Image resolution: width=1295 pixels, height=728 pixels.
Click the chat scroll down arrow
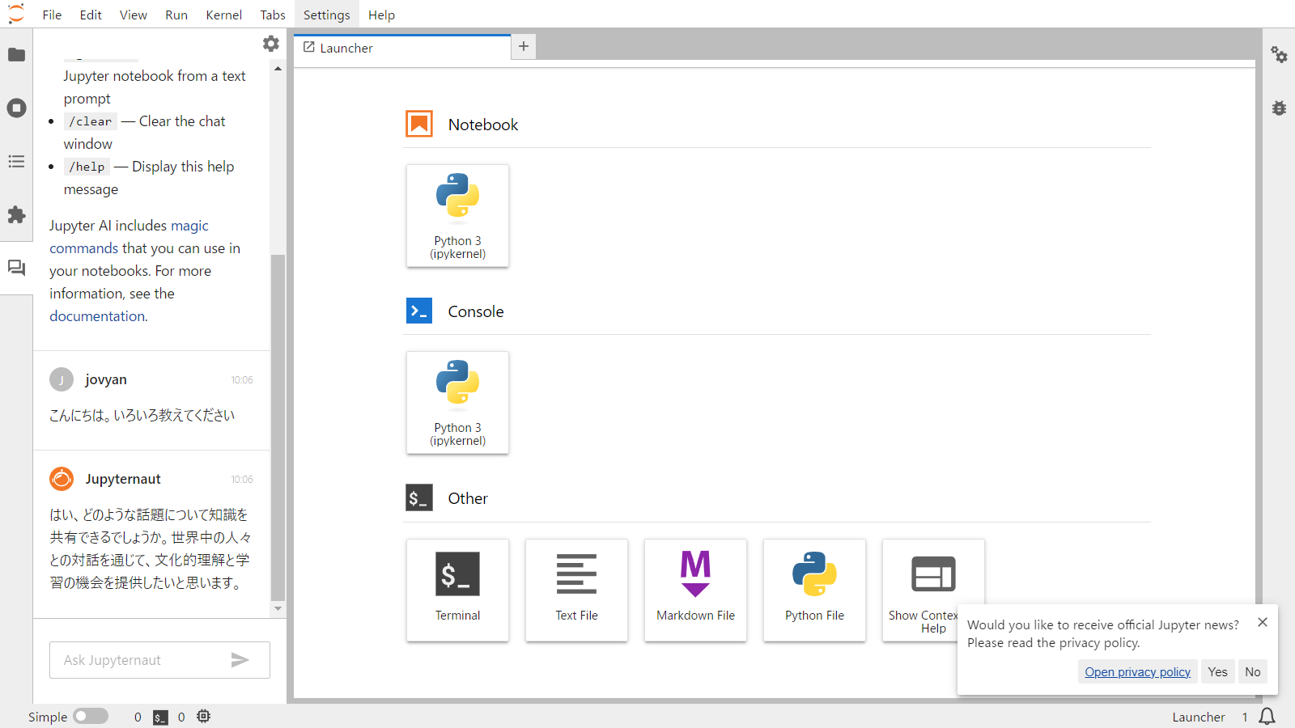click(278, 608)
